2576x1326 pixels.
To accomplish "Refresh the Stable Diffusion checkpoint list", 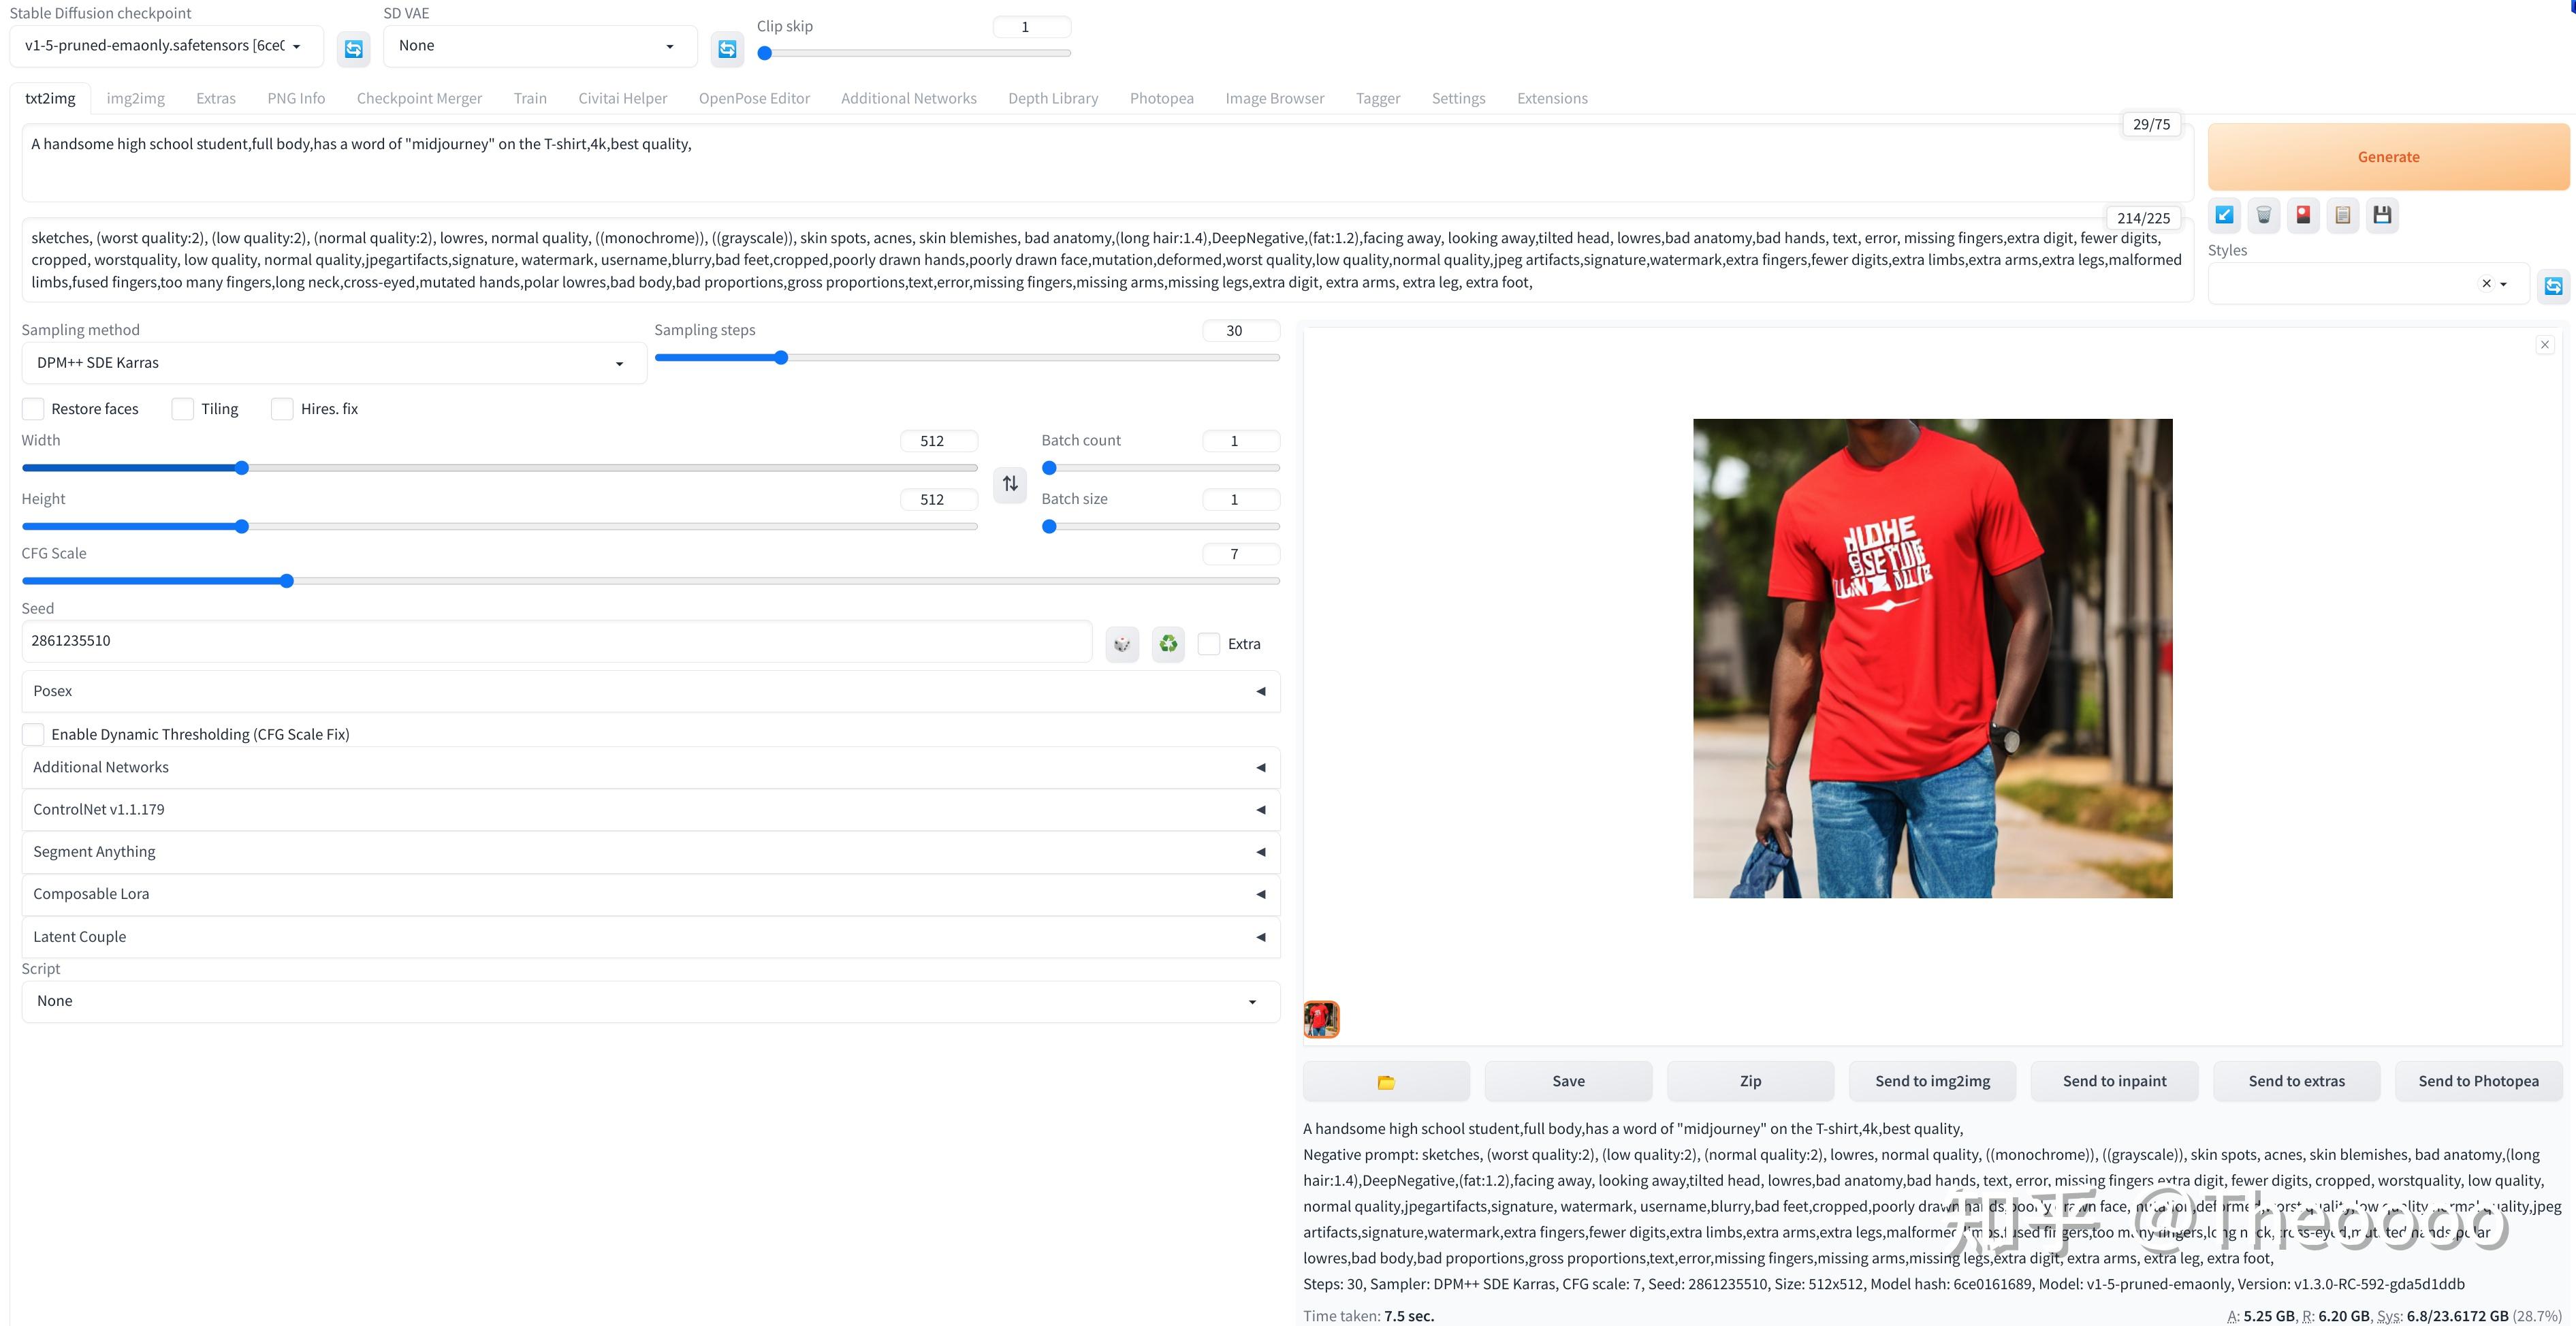I will [x=353, y=48].
